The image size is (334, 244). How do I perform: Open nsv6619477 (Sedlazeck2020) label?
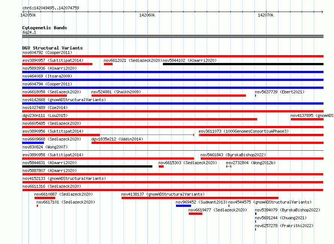(218, 210)
